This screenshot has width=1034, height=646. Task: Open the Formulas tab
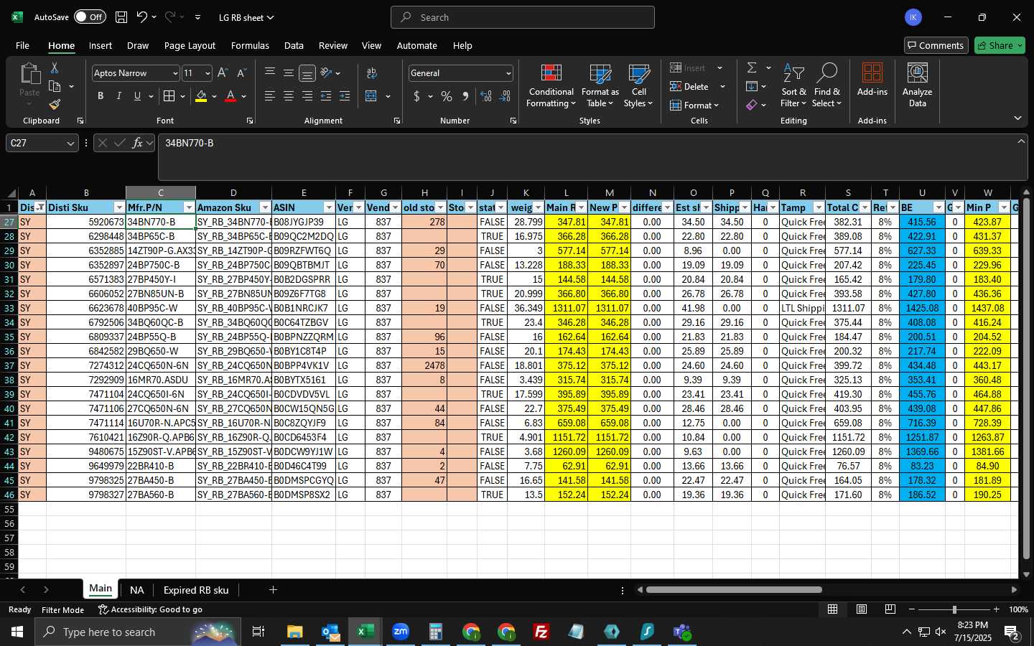(x=250, y=45)
